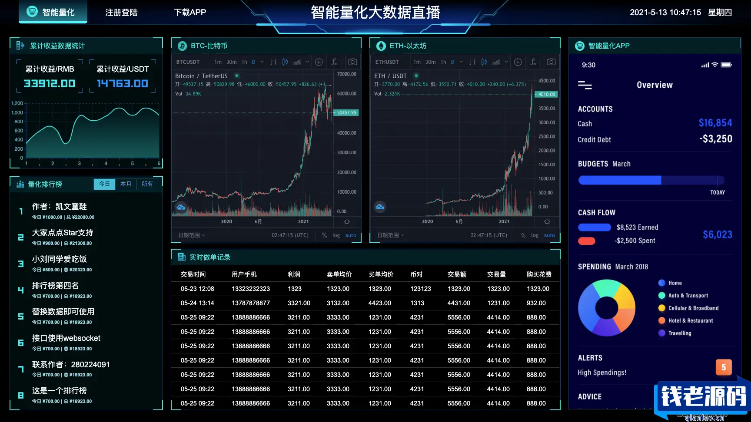751x422 pixels.
Task: Open the ETHUSDT symbol search
Action: click(387, 62)
